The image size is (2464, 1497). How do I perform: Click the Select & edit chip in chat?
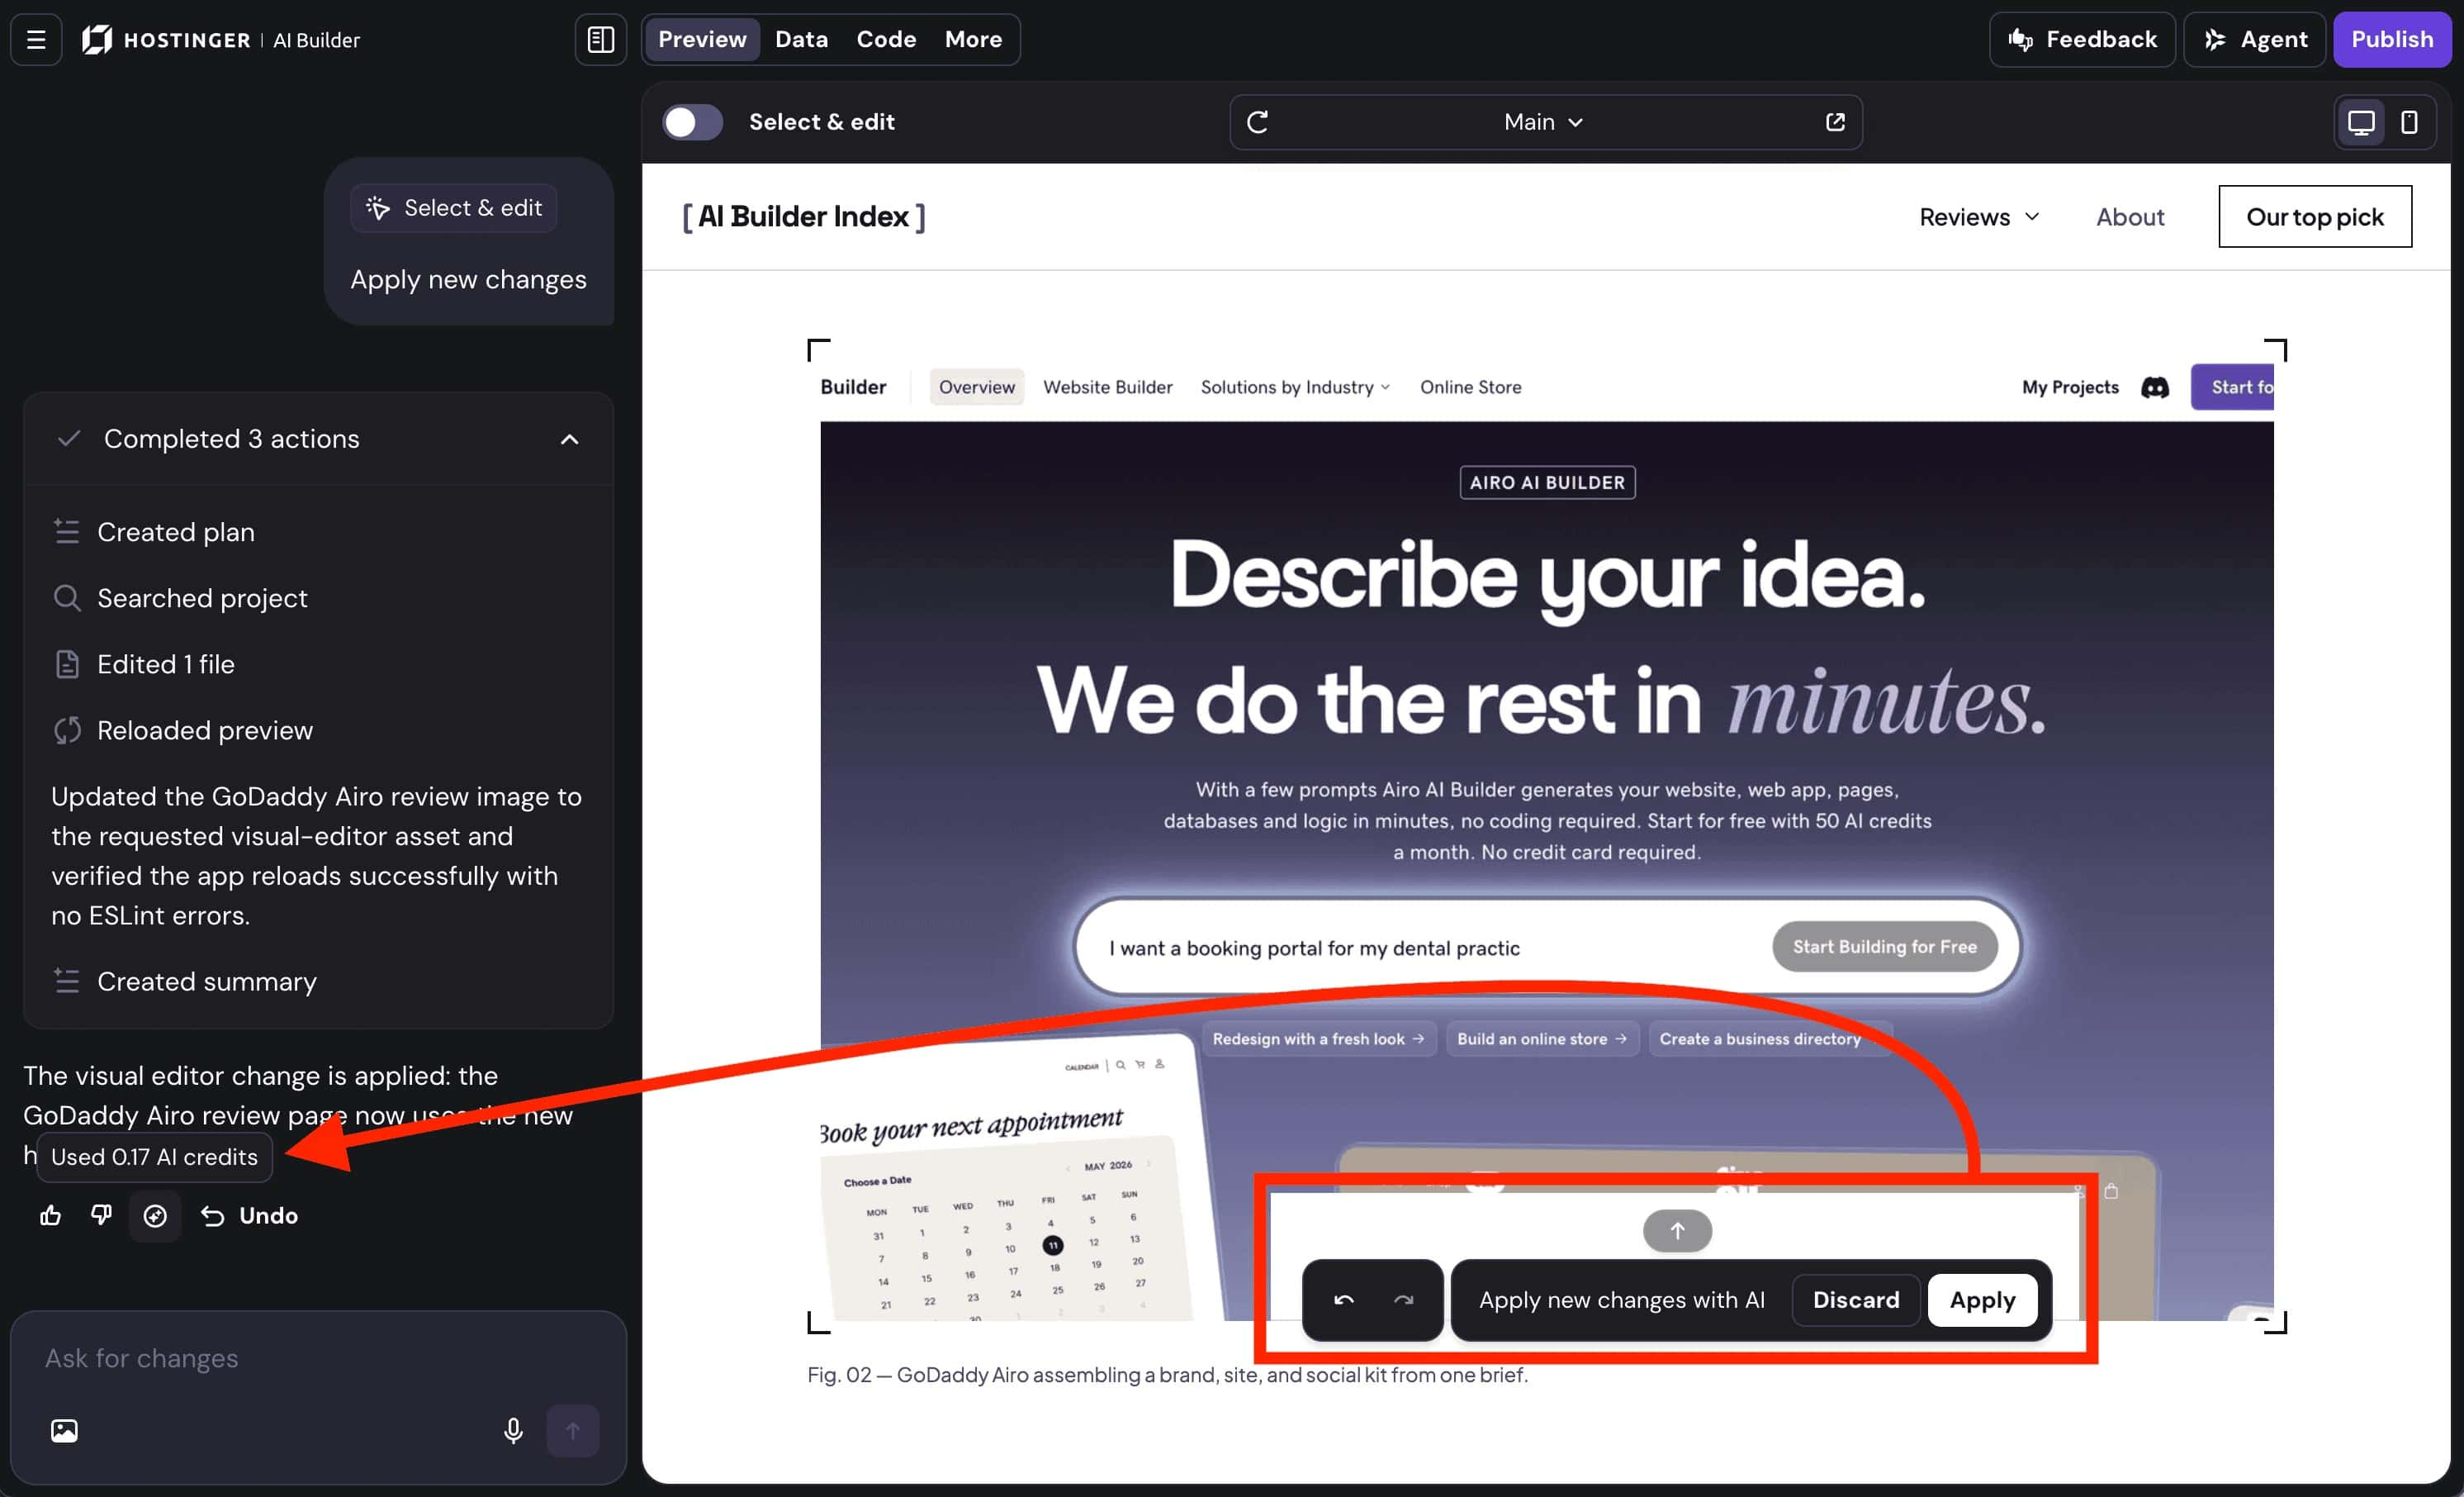tap(454, 207)
